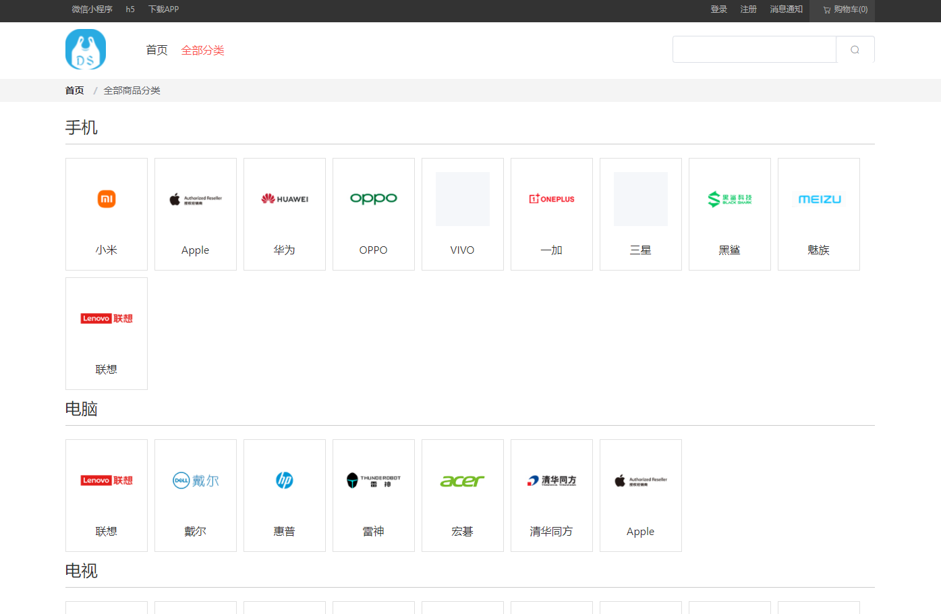Select the Xiaomi logo in the 手机 section

tap(107, 199)
